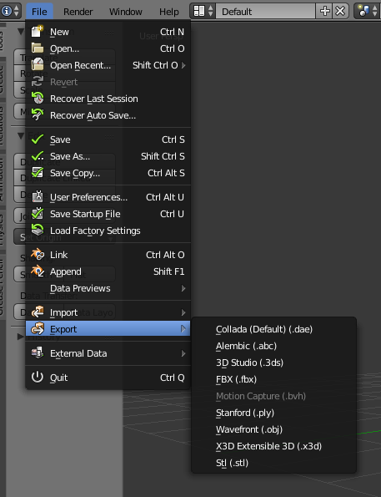The height and width of the screenshot is (497, 381).
Task: Click the Open folder icon
Action: pyautogui.click(x=38, y=48)
